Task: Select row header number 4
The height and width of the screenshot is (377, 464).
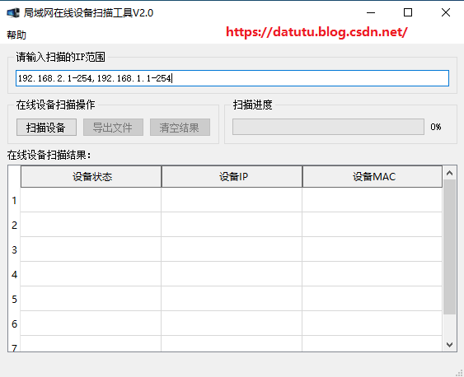Action: coord(14,274)
